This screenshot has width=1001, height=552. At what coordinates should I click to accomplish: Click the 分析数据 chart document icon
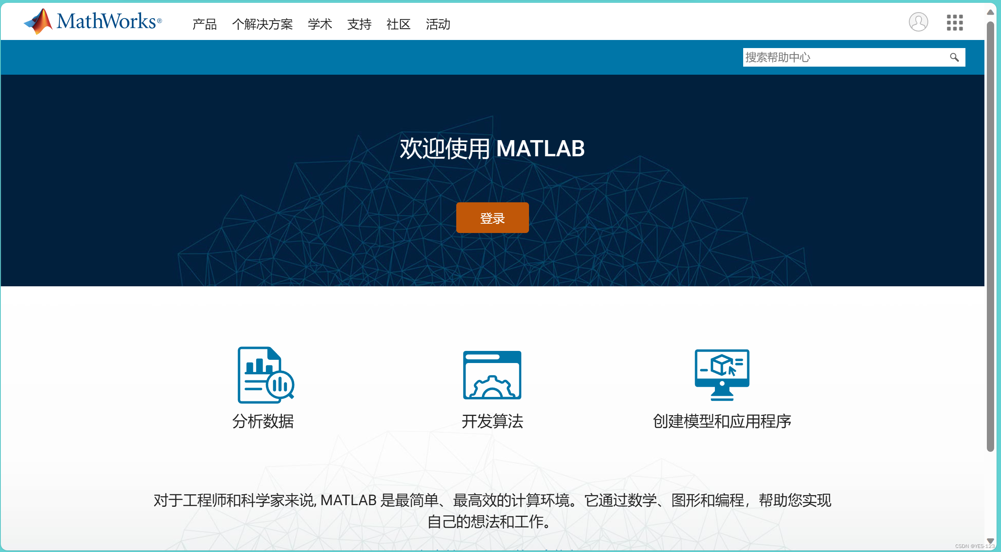coord(266,375)
